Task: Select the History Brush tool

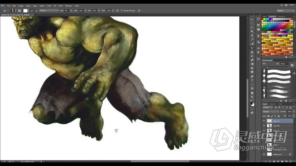Action: 252,56
